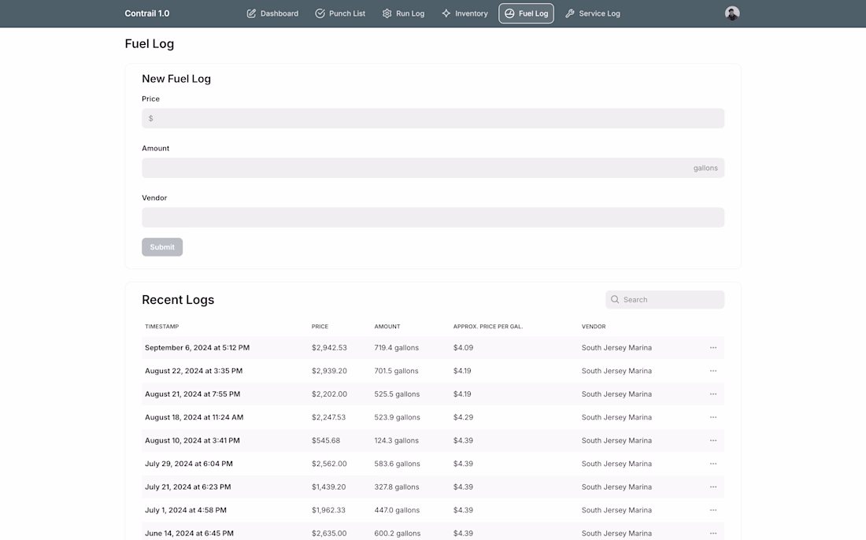Show more options for July 29 log
The image size is (866, 540).
pyautogui.click(x=713, y=464)
